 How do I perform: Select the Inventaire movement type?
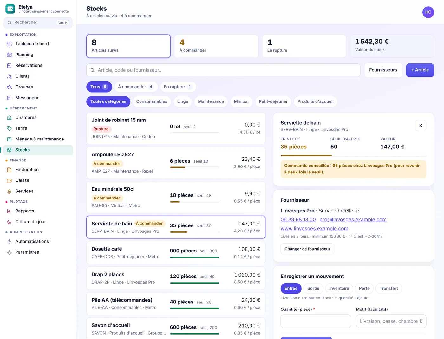339,288
